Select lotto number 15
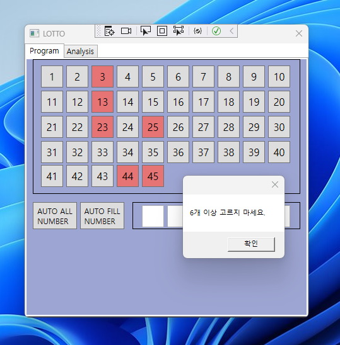340x345 pixels. coord(153,101)
